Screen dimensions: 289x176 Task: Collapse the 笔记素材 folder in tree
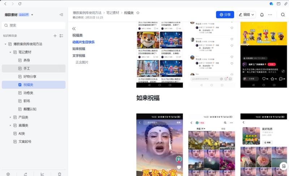click(10, 52)
